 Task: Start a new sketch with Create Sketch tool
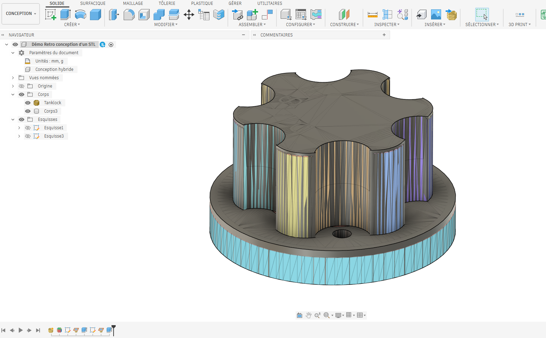[51, 15]
